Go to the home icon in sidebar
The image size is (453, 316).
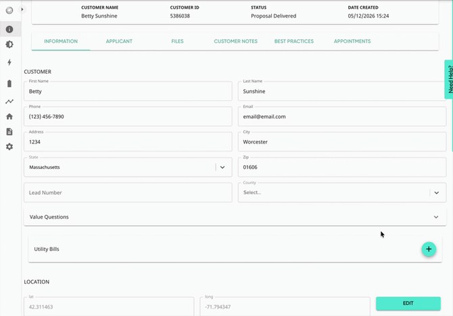pyautogui.click(x=9, y=116)
